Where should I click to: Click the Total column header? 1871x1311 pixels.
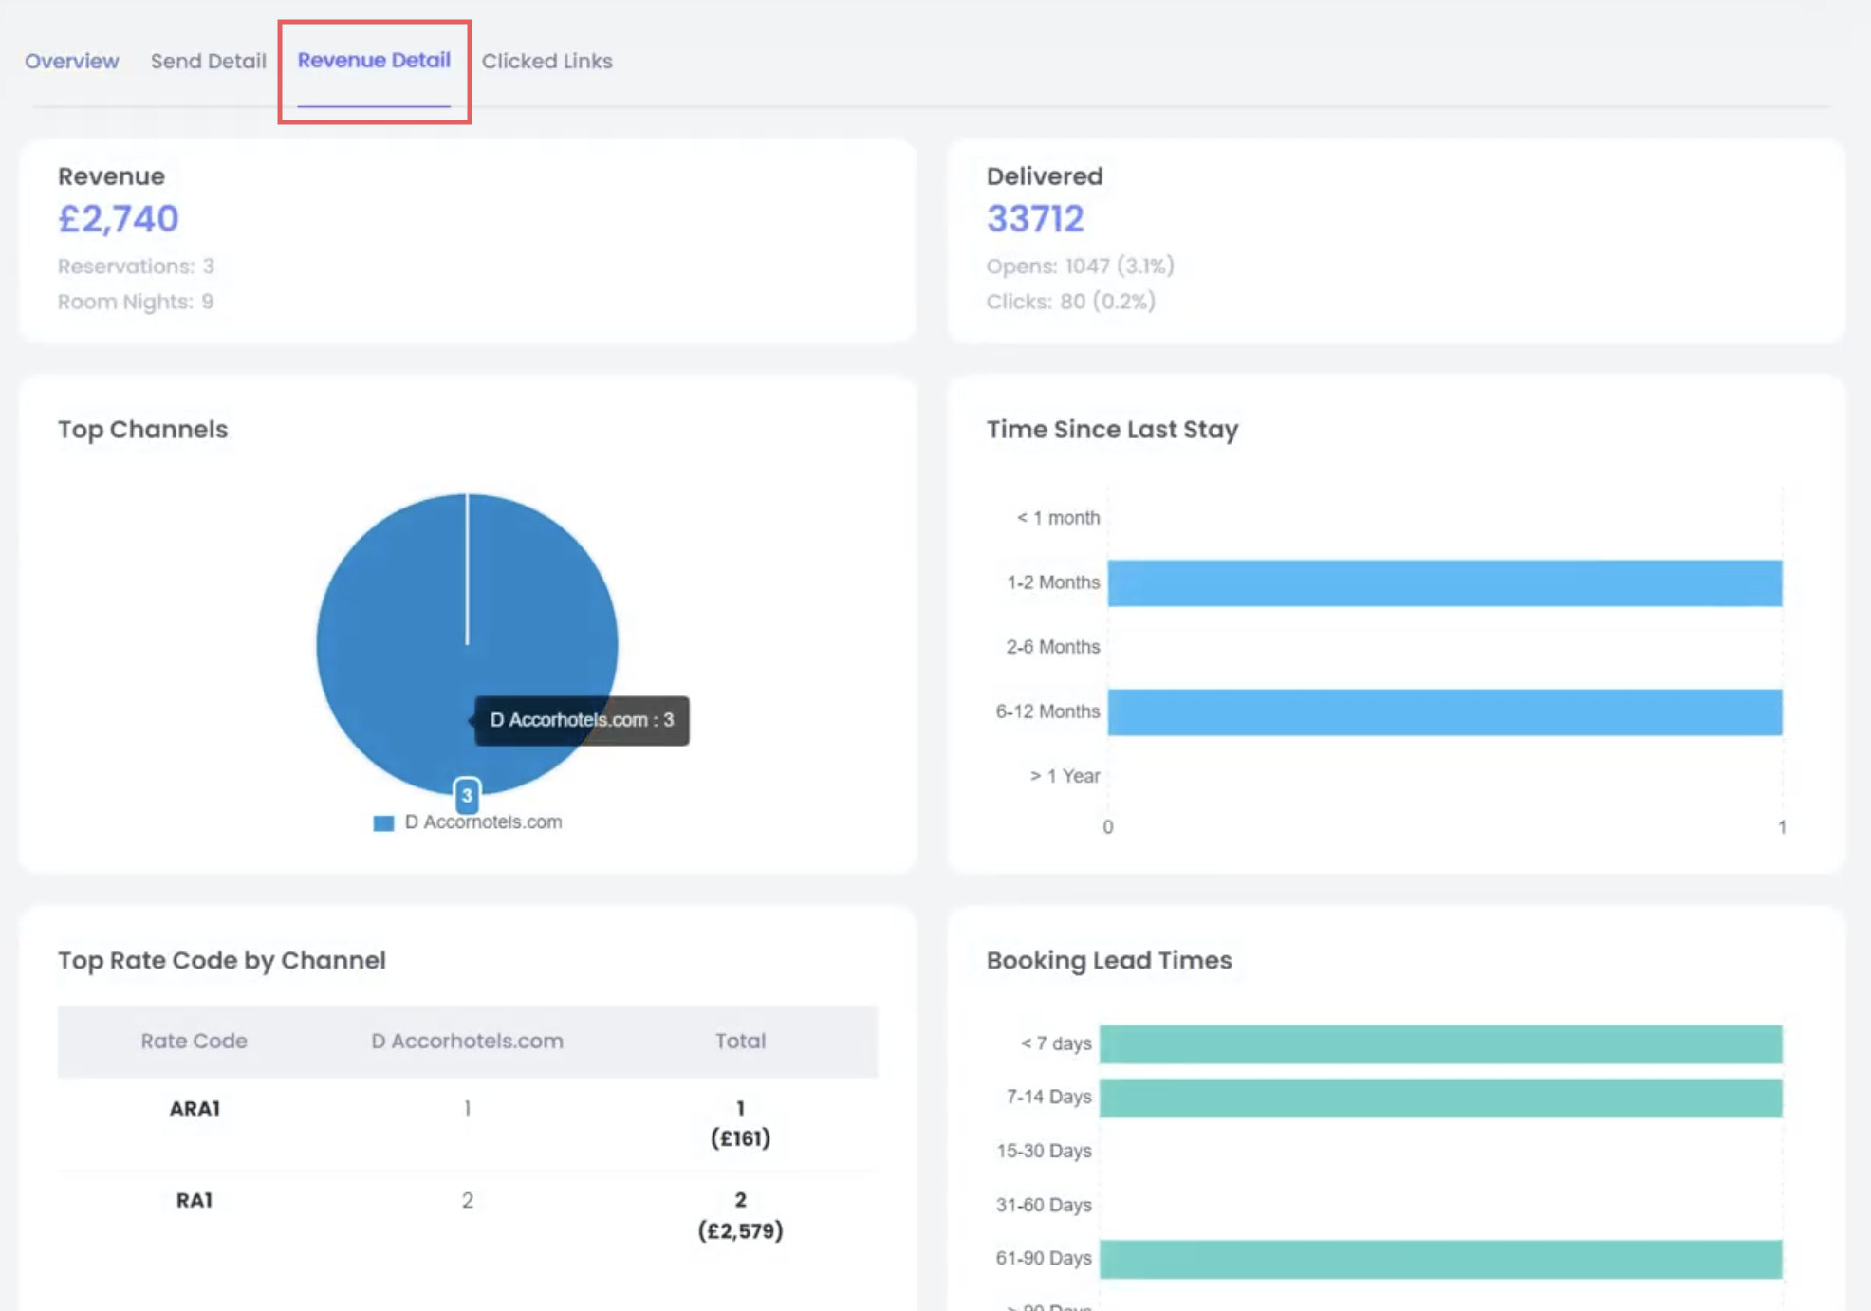tap(740, 1041)
